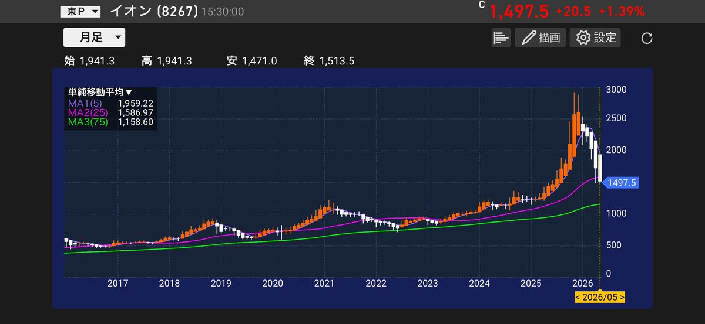Click the price-by-volume bars icon
705x324 pixels.
(501, 38)
